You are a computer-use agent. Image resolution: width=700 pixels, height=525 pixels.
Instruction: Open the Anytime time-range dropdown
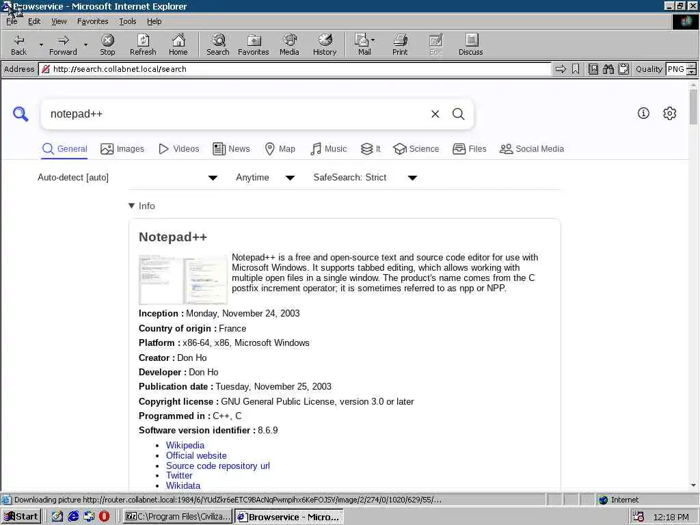266,178
